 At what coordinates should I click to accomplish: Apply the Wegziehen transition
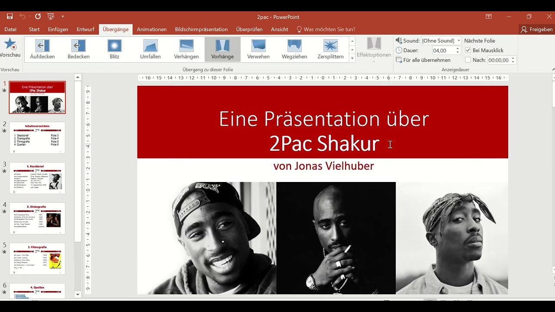[294, 49]
